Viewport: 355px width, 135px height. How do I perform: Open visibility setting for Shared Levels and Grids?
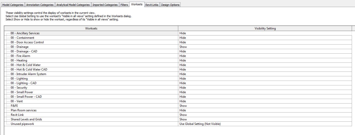265,119
